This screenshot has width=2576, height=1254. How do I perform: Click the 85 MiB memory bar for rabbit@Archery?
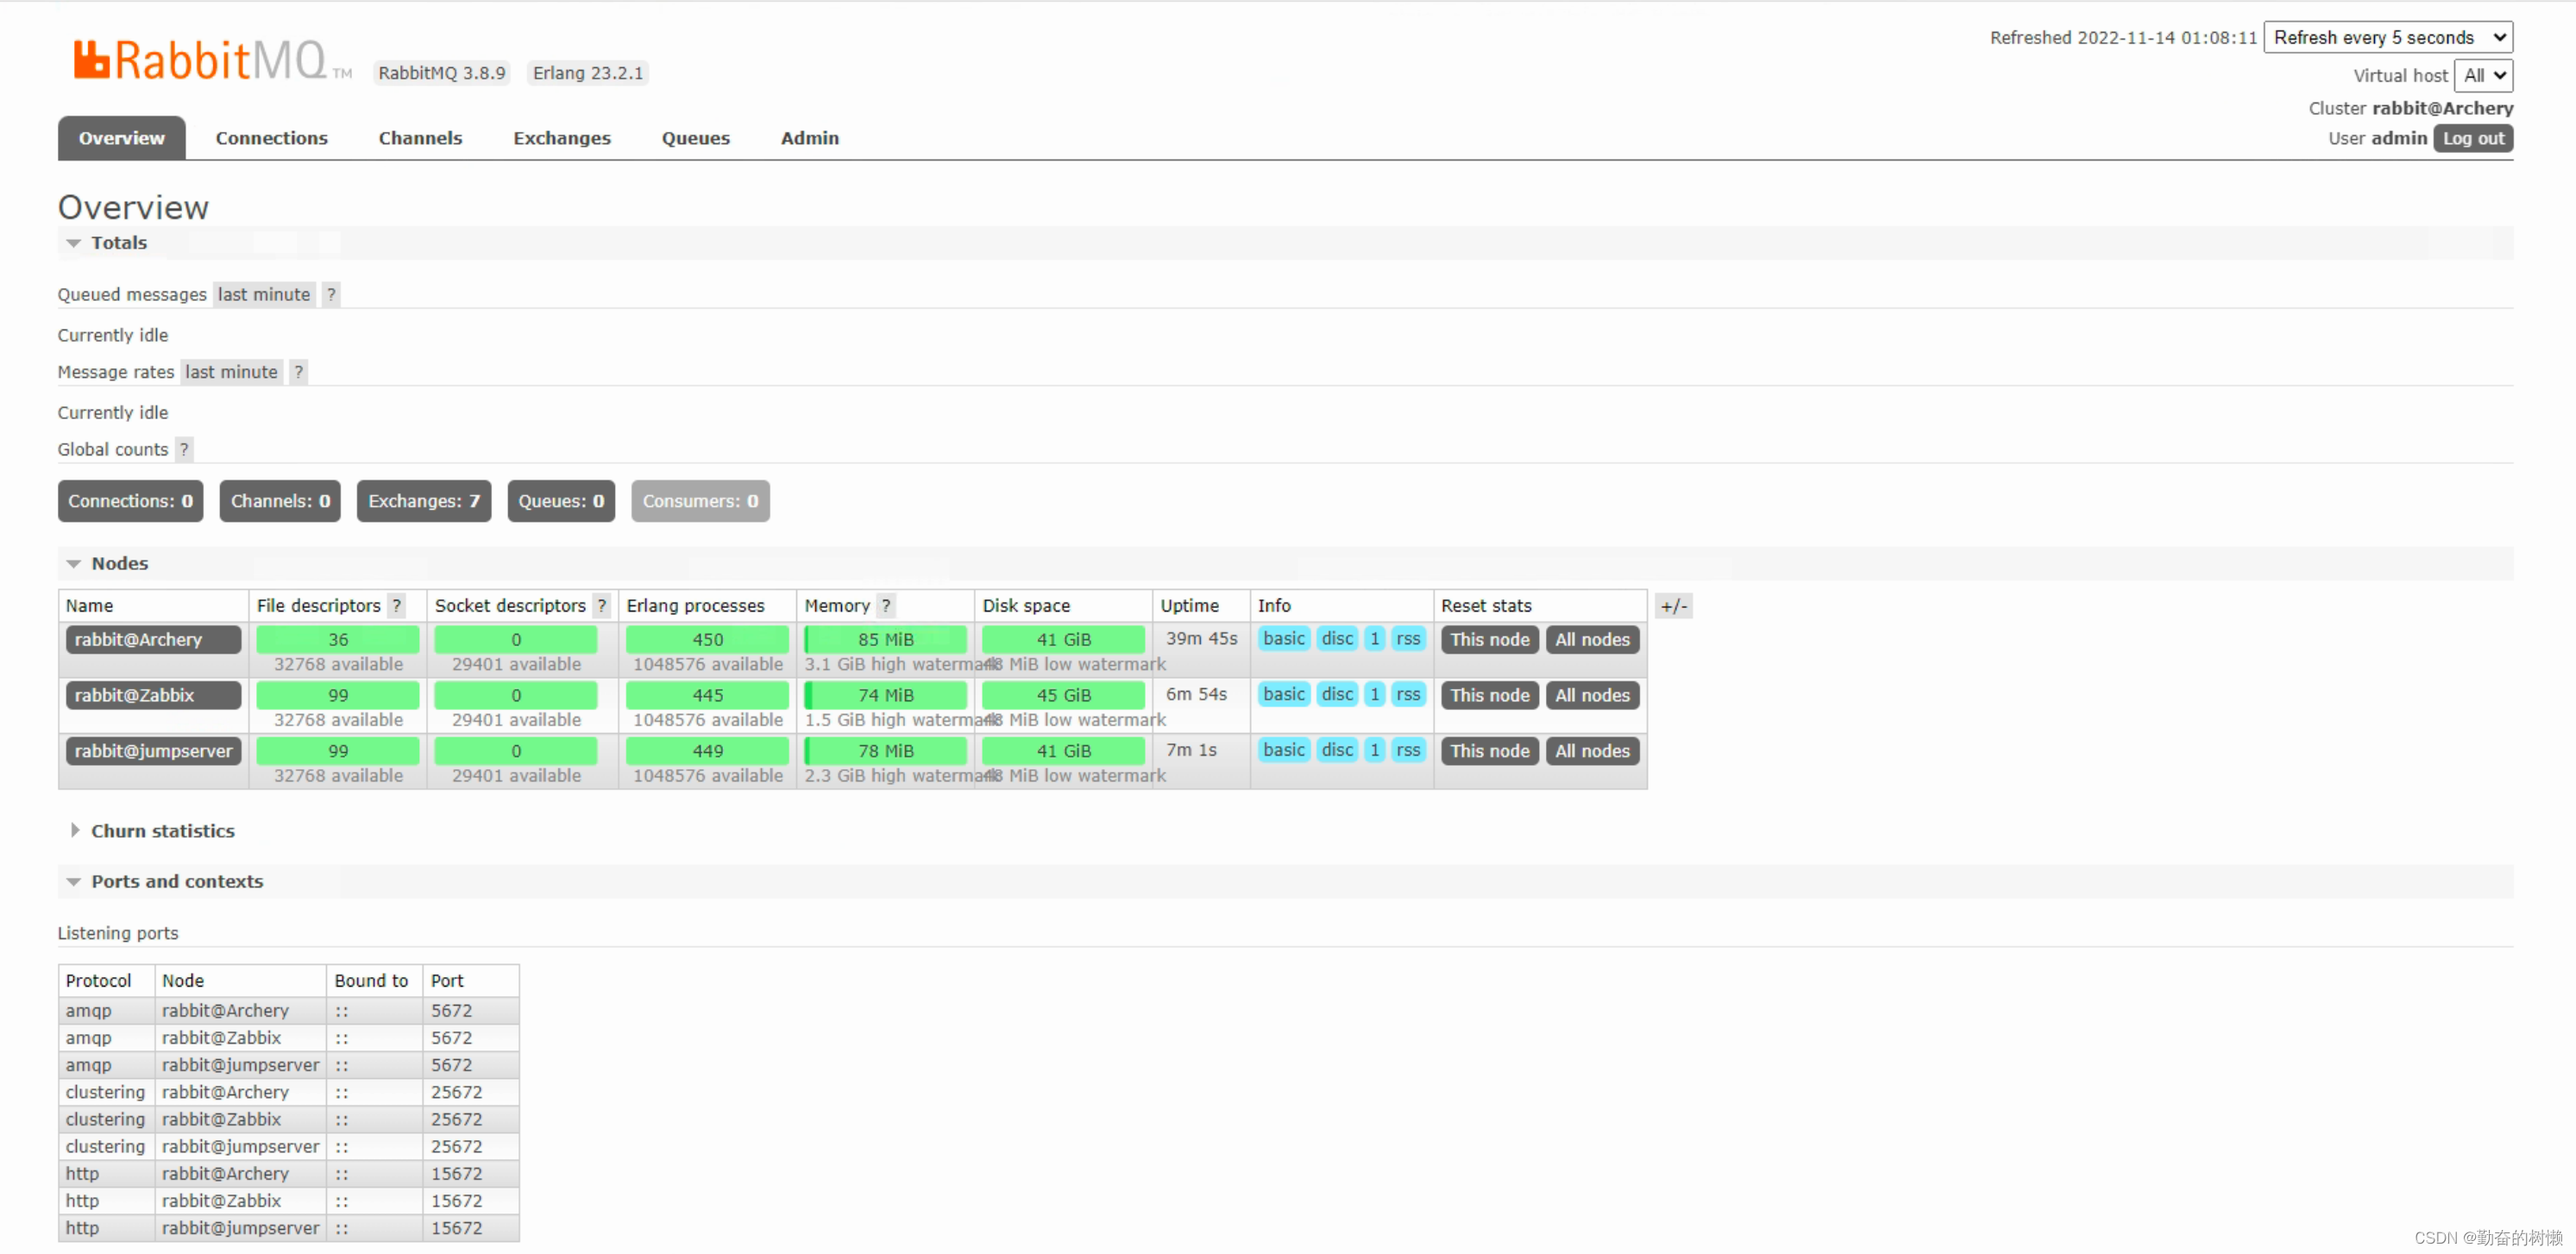pos(885,640)
